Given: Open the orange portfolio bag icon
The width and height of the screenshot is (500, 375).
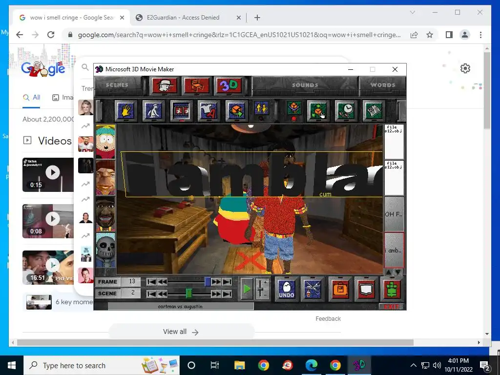Looking at the screenshot, I should (x=340, y=289).
